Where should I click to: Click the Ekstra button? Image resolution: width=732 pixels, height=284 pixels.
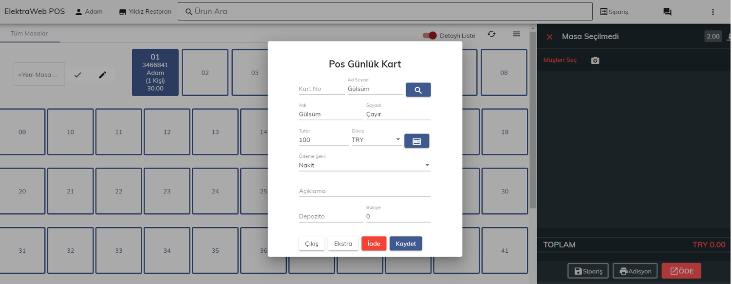pos(343,244)
